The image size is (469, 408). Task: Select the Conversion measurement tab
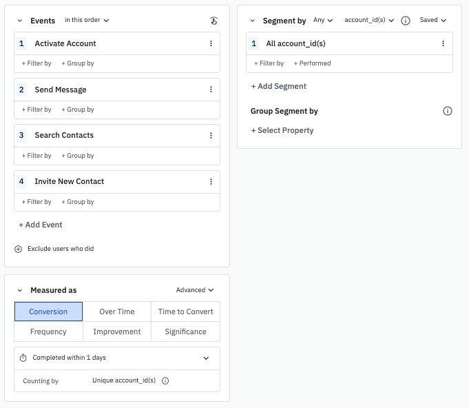coord(48,312)
